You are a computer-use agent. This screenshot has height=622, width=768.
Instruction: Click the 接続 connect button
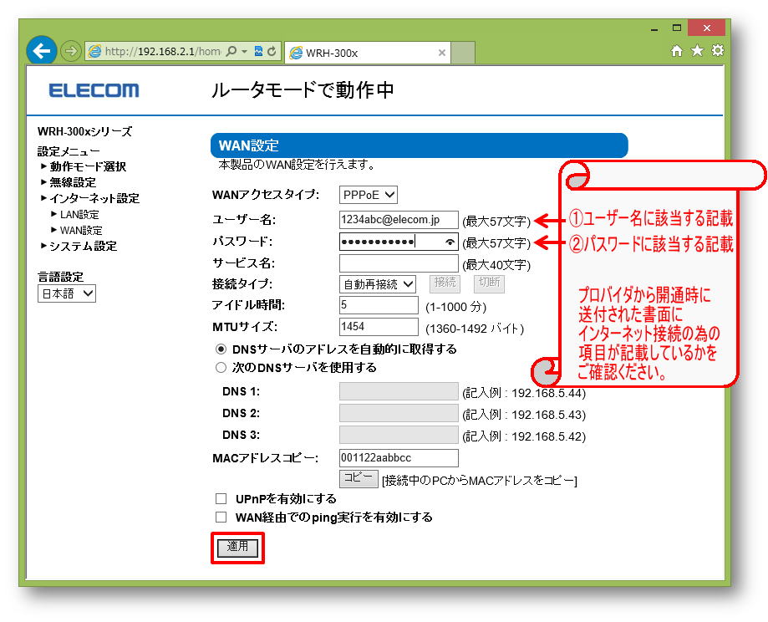pos(445,283)
